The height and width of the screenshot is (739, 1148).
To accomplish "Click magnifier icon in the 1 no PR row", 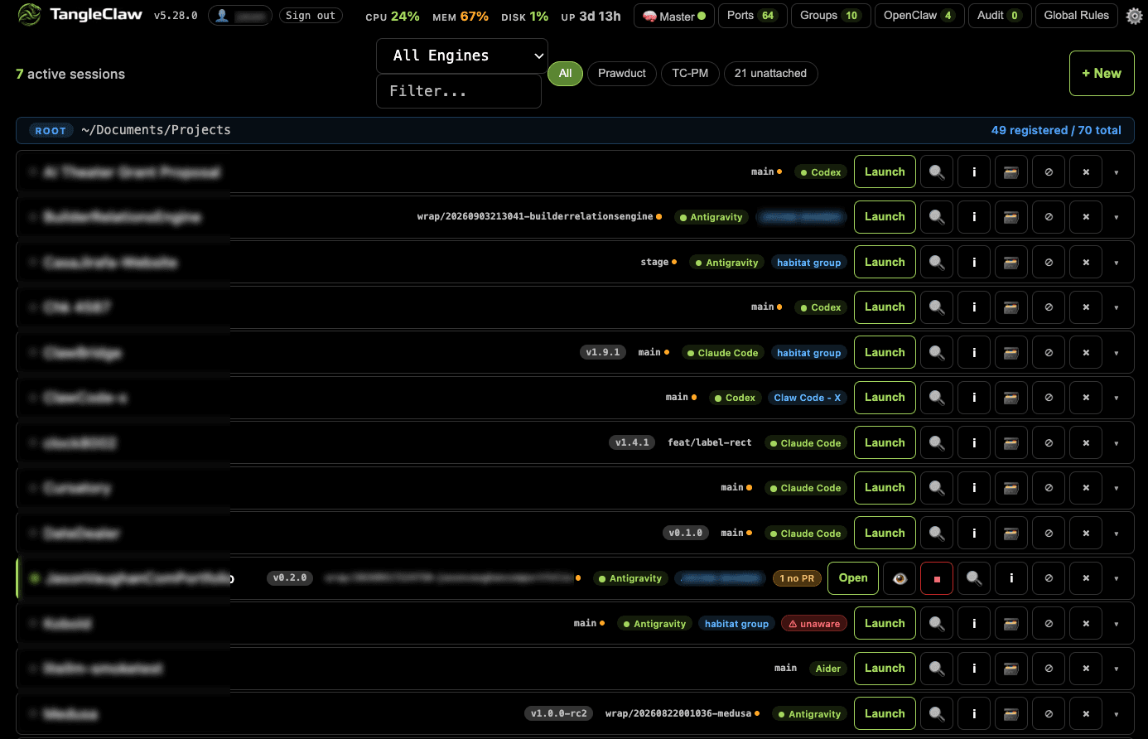I will pos(974,578).
